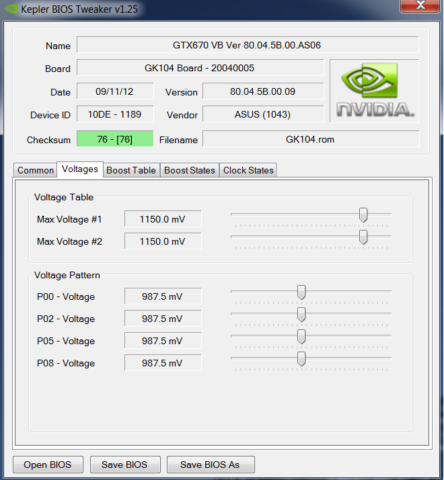
Task: Click the P05 - Voltage label
Action: pos(66,341)
